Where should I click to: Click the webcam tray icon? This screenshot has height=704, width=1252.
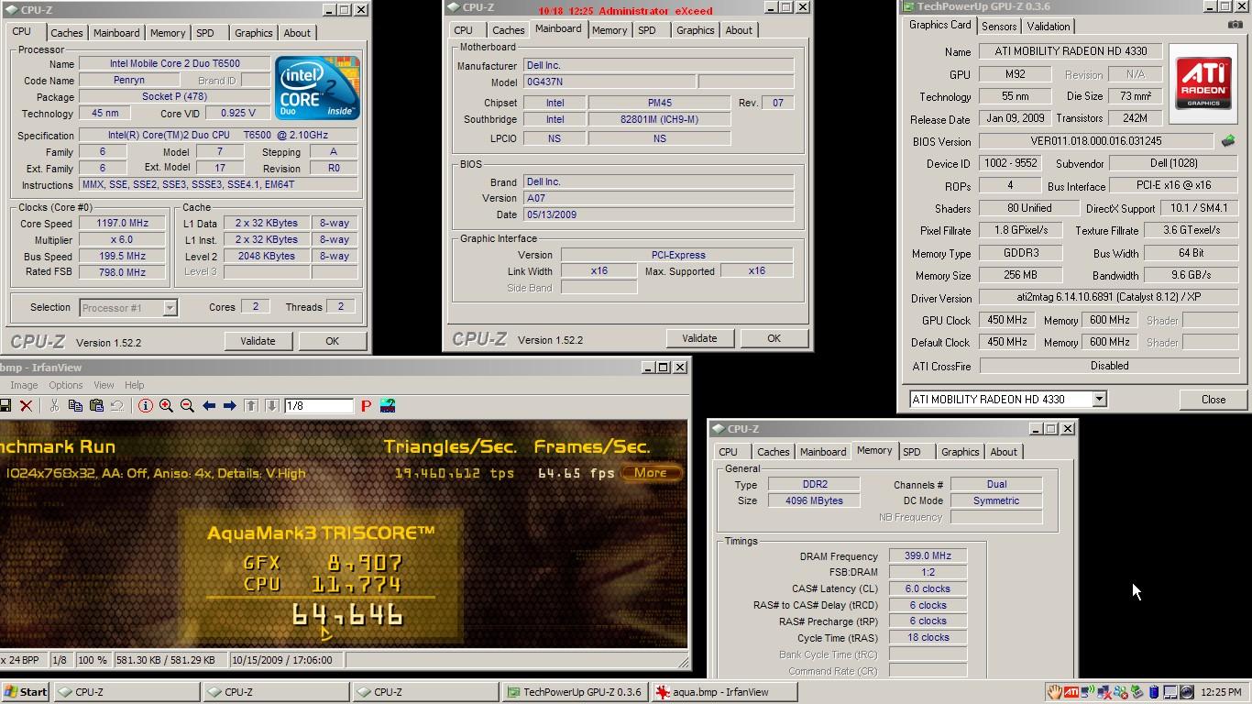point(1187,692)
